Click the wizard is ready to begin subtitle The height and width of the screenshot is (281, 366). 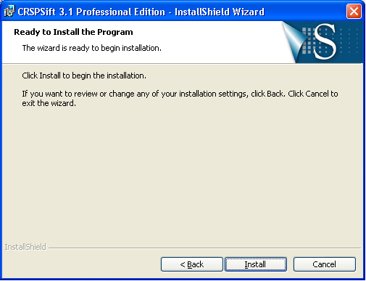coord(92,48)
